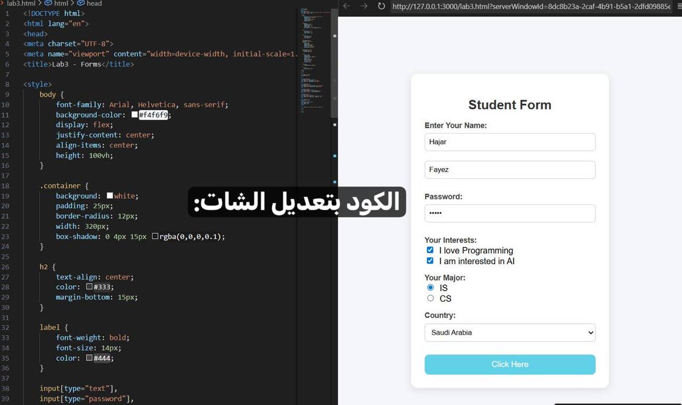Screen dimensions: 682x405
Task: Click the 'Your Interests:' label
Action: pyautogui.click(x=451, y=240)
